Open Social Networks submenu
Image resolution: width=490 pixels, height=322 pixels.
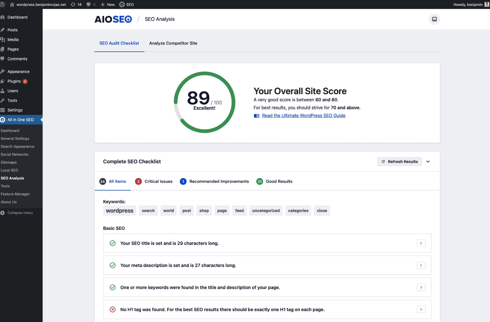(x=14, y=154)
